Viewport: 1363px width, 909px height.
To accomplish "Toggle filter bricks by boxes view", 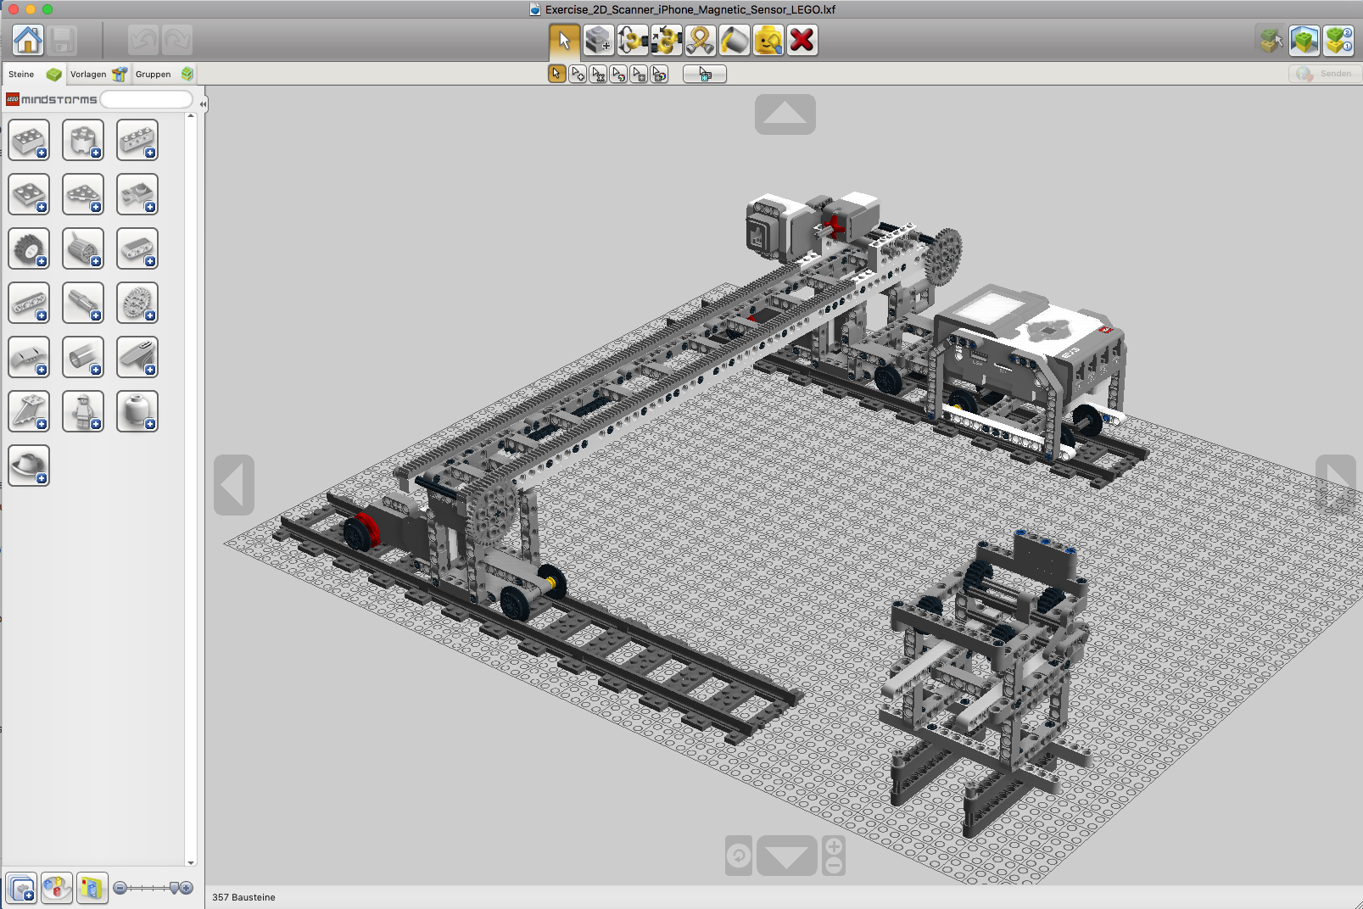I will coord(92,888).
